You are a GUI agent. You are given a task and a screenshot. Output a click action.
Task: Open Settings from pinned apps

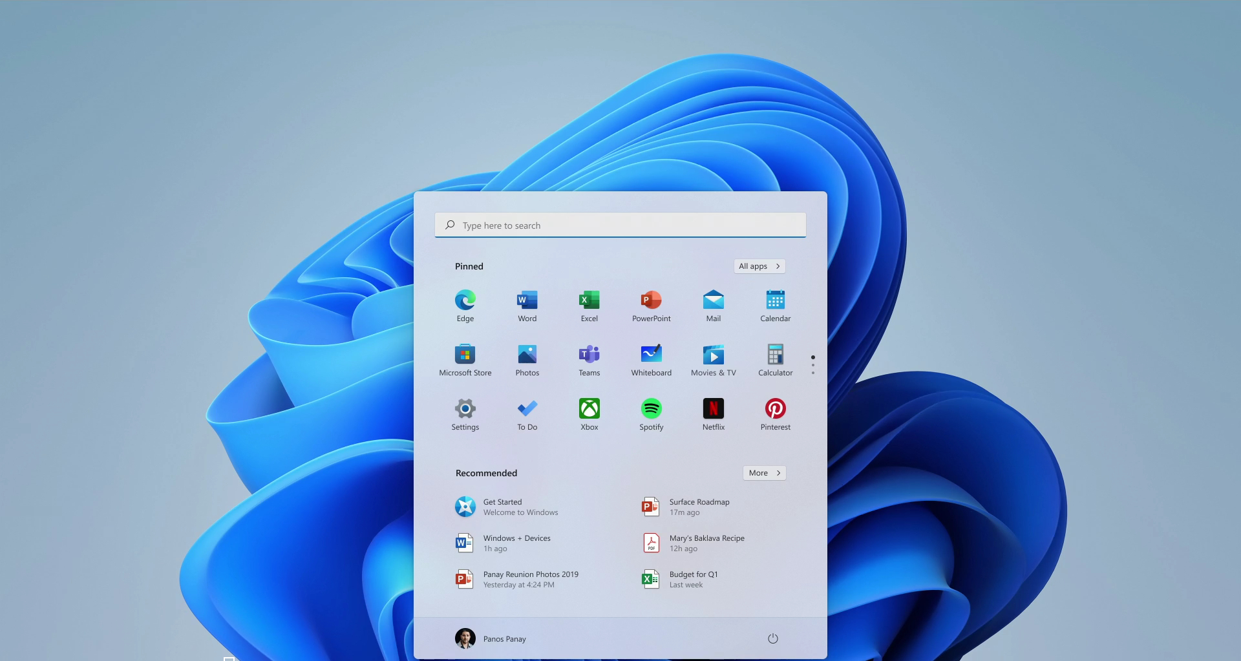(x=465, y=415)
